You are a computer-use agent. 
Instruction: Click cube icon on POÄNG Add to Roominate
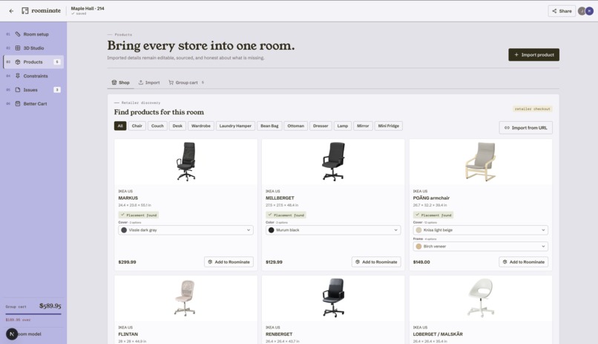[505, 262]
